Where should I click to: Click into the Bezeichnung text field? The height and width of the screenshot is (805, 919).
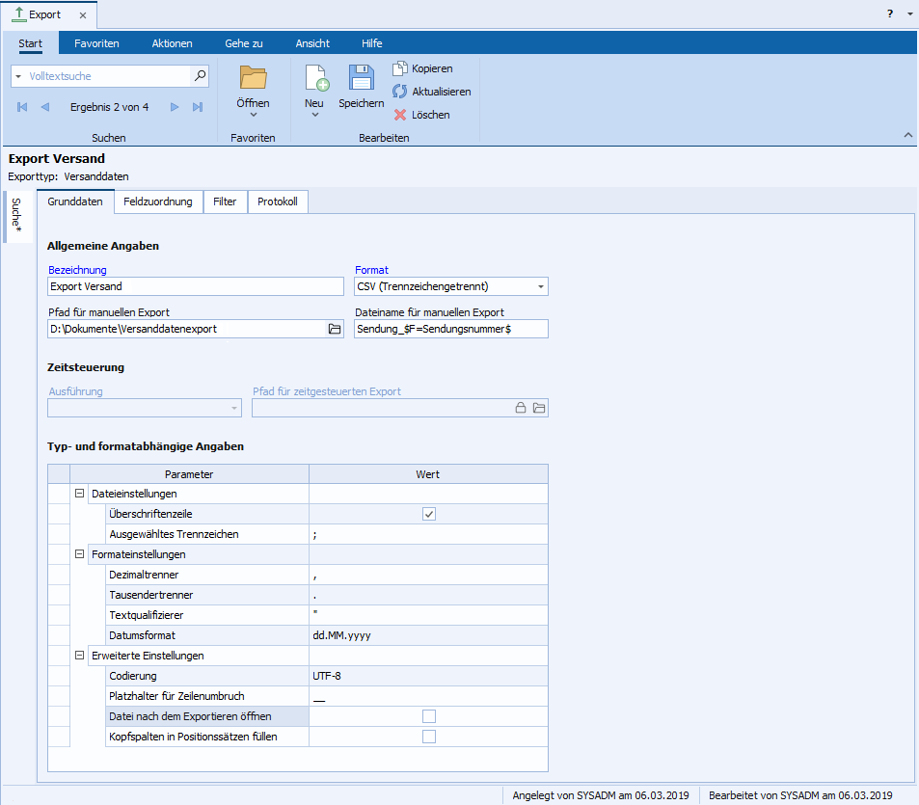pyautogui.click(x=195, y=286)
